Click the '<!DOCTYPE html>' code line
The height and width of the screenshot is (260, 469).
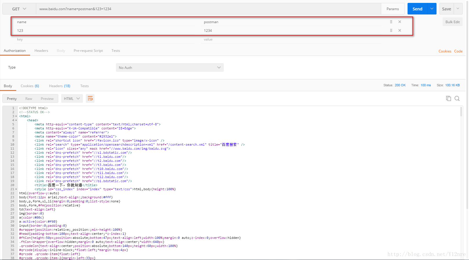[x=33, y=108]
